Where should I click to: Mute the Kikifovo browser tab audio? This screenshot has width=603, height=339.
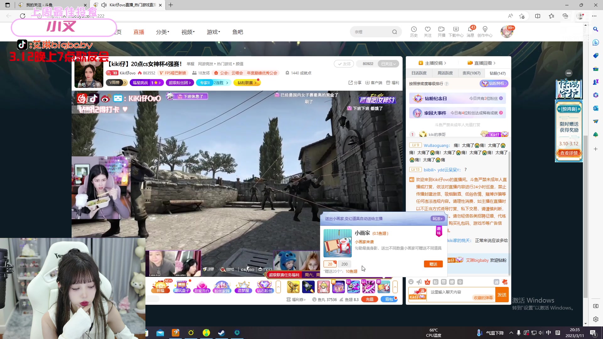click(x=104, y=5)
